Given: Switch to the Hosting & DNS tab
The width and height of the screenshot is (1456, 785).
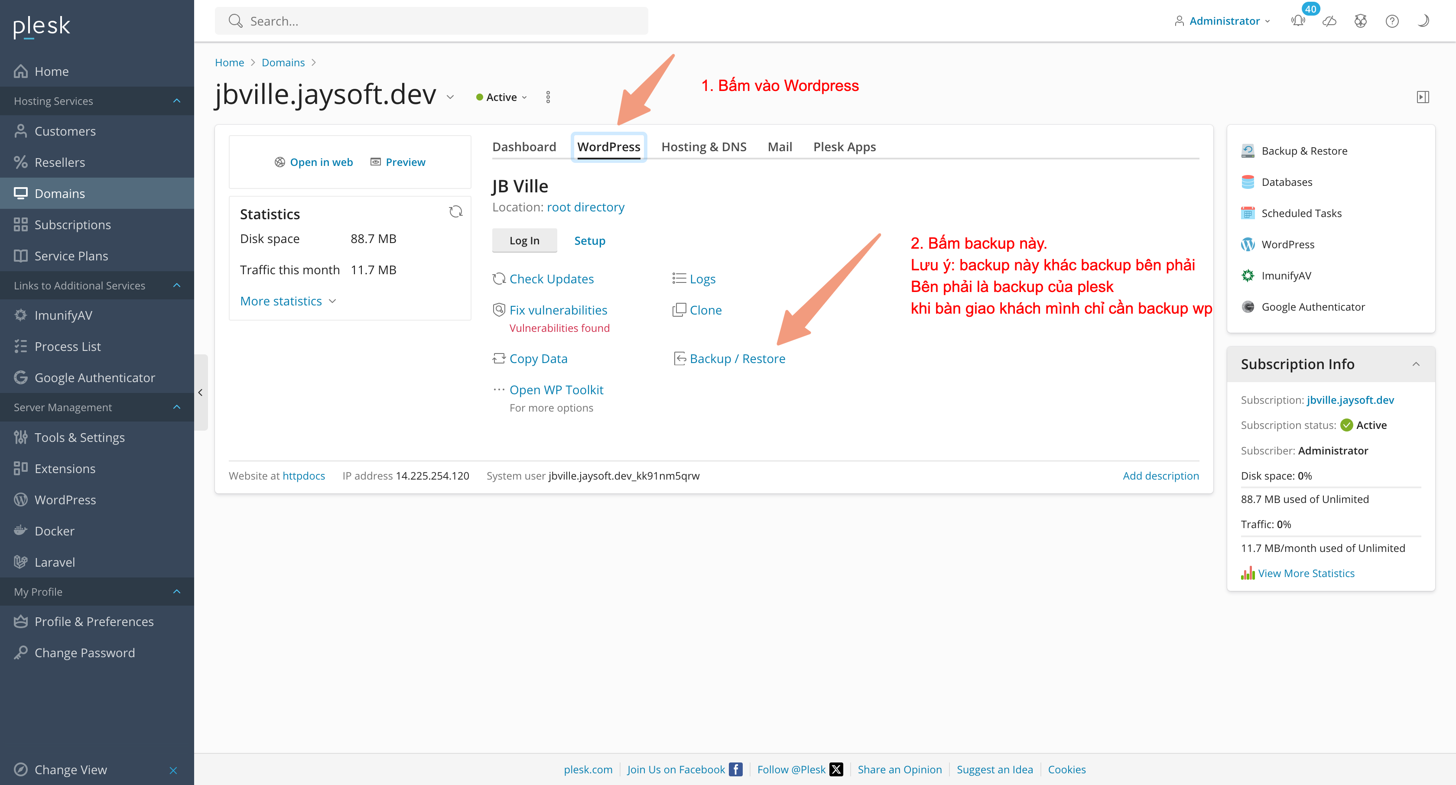Looking at the screenshot, I should tap(704, 147).
